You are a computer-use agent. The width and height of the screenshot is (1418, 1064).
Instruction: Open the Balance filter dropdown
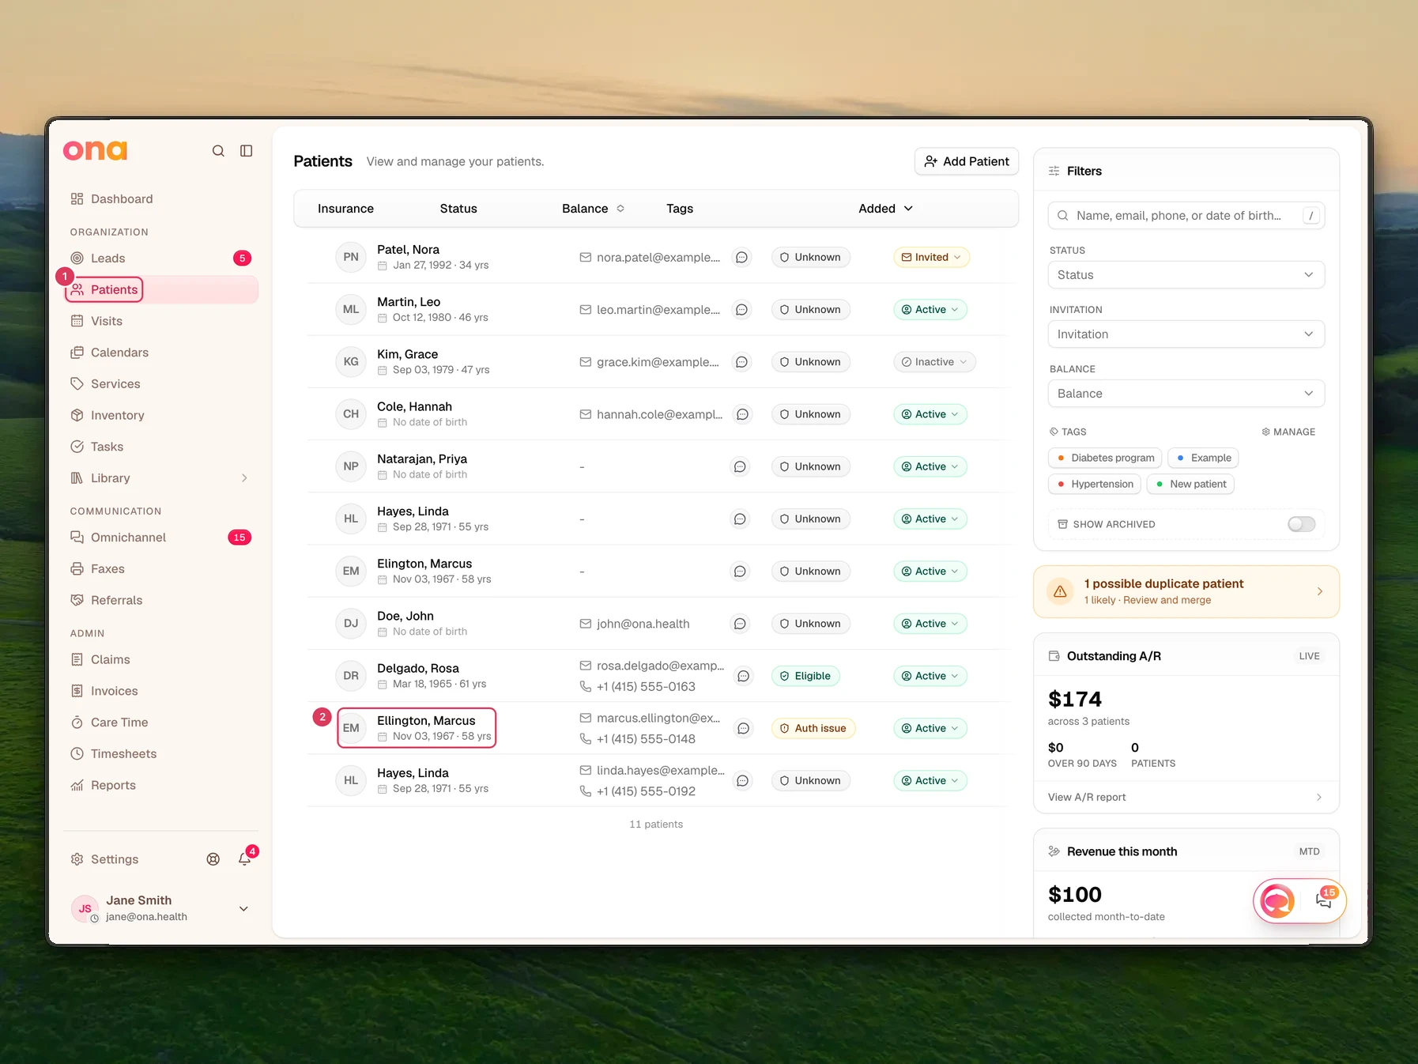click(1186, 394)
